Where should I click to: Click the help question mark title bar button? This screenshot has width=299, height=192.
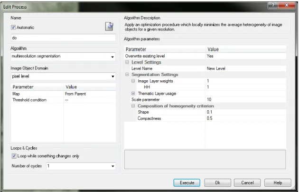point(273,5)
